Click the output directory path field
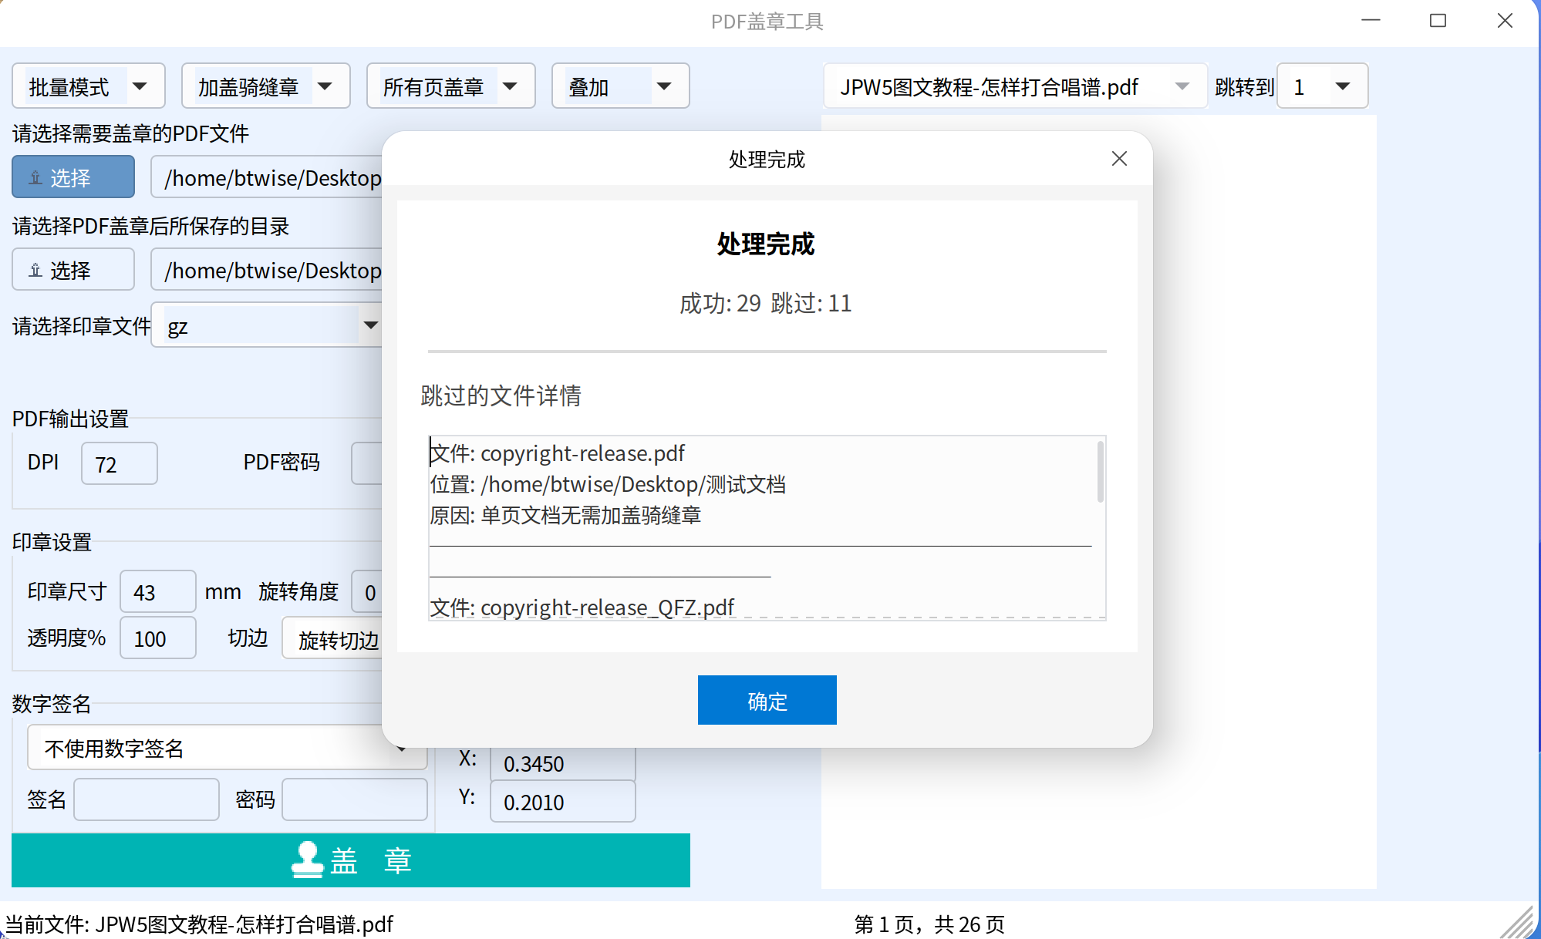This screenshot has width=1541, height=939. pos(267,270)
